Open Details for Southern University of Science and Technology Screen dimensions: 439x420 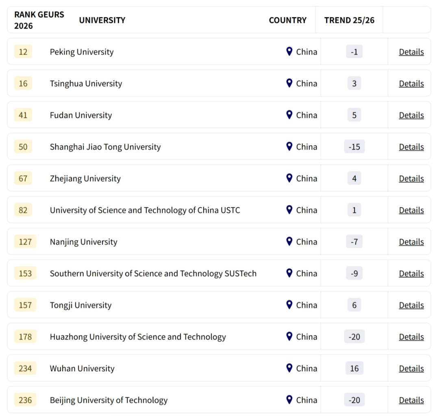411,273
